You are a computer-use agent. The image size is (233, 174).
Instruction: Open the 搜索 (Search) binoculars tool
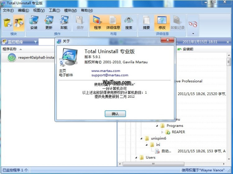129,23
